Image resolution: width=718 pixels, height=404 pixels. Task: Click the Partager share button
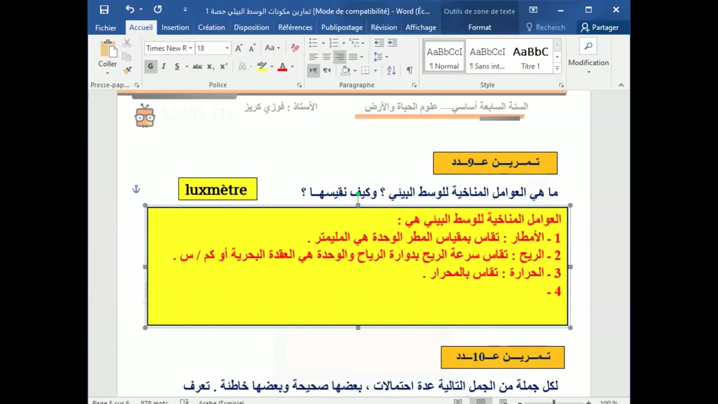click(x=599, y=27)
